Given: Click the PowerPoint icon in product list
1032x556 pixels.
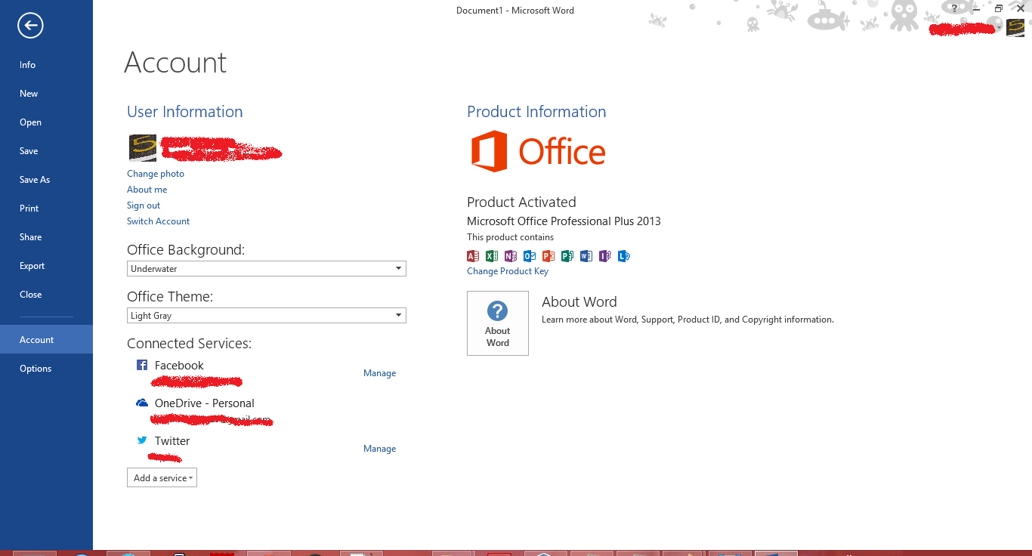Looking at the screenshot, I should click(x=548, y=256).
